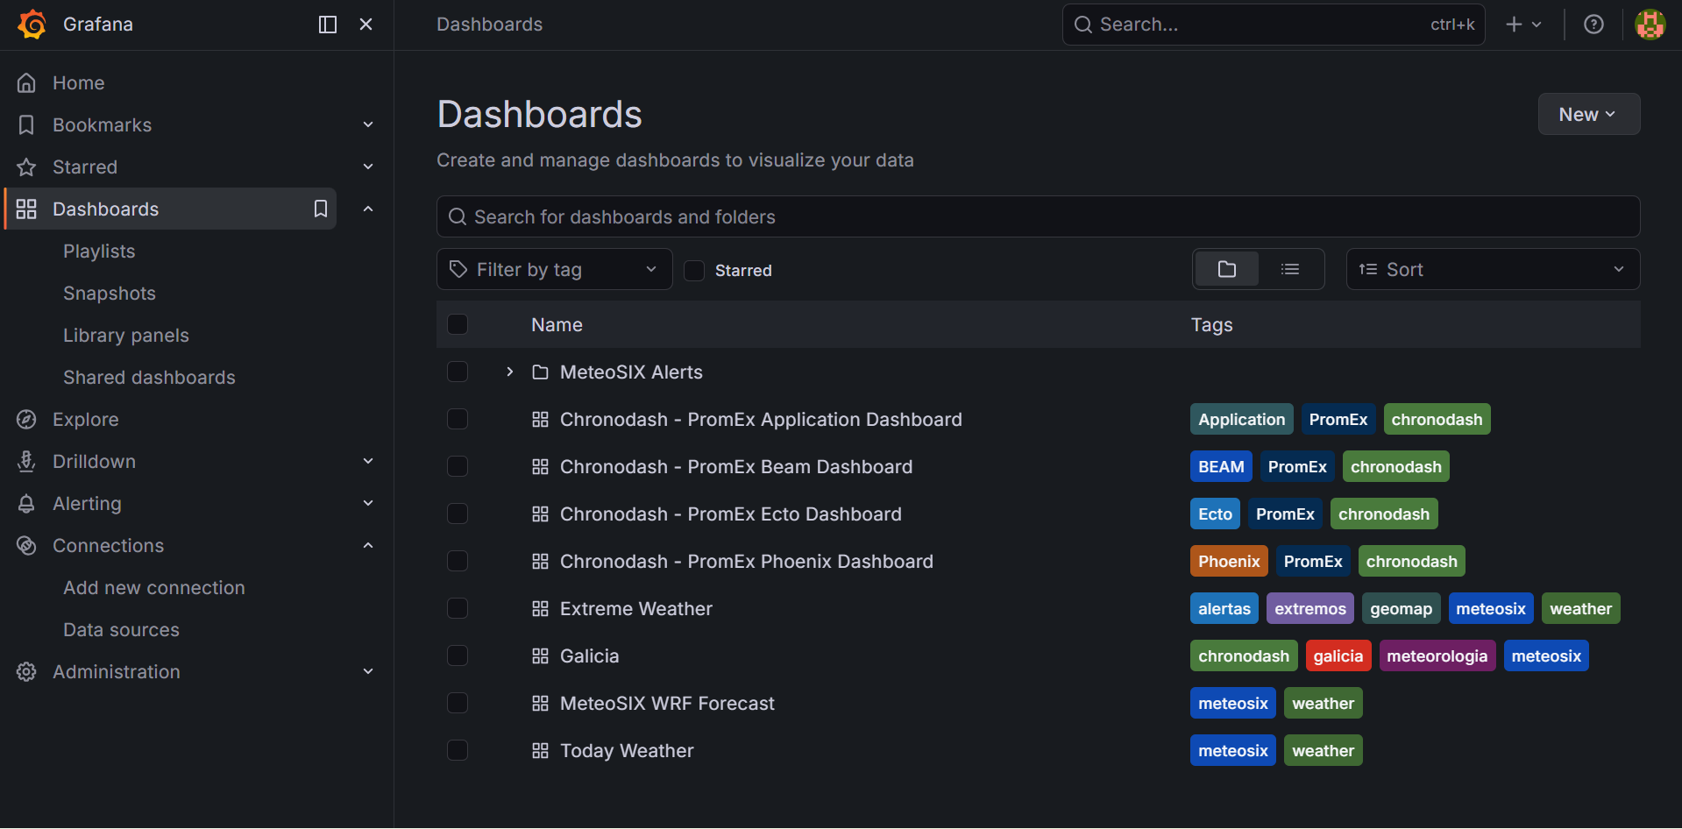Expand the Alerting section chevron

point(368,504)
